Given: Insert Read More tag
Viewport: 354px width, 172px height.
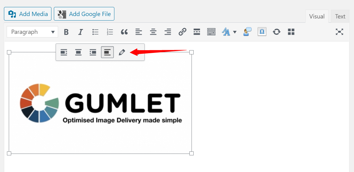Looking at the screenshot, I should pyautogui.click(x=197, y=32).
